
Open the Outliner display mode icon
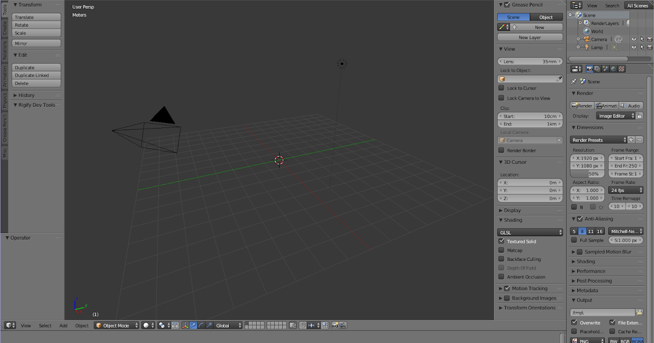[576, 5]
